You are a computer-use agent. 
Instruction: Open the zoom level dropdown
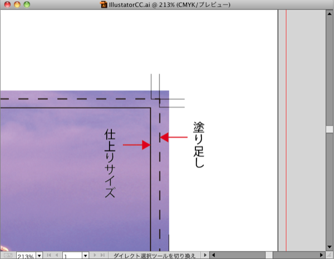tap(40, 255)
